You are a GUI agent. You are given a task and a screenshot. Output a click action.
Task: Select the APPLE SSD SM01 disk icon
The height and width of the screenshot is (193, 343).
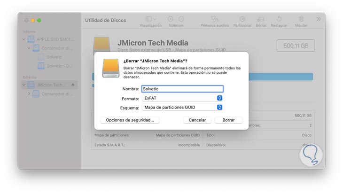[x=31, y=39]
